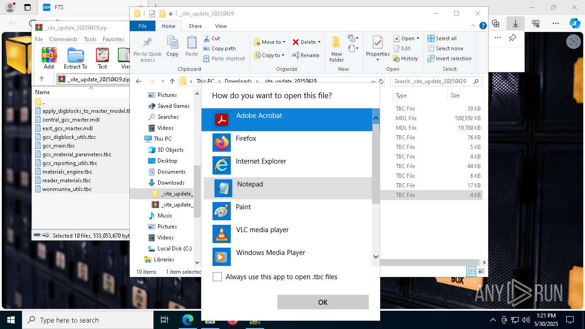Click scroll-up arrow of the app list
585x329 pixels.
pyautogui.click(x=376, y=118)
